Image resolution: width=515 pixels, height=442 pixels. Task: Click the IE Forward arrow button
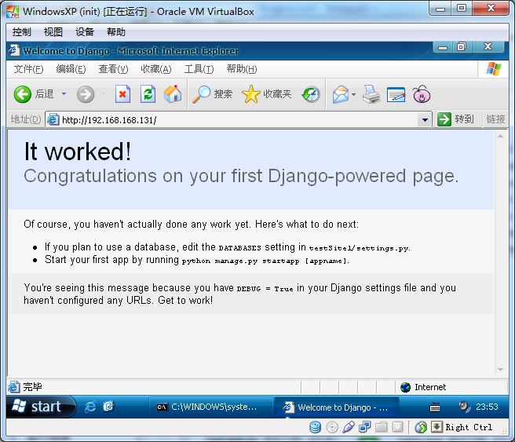click(x=86, y=94)
